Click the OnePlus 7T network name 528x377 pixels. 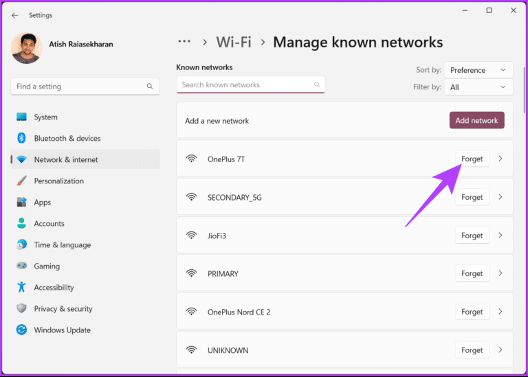(x=226, y=159)
